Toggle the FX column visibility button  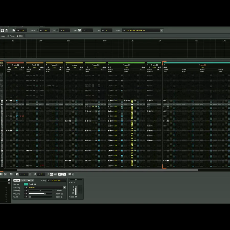point(64,174)
